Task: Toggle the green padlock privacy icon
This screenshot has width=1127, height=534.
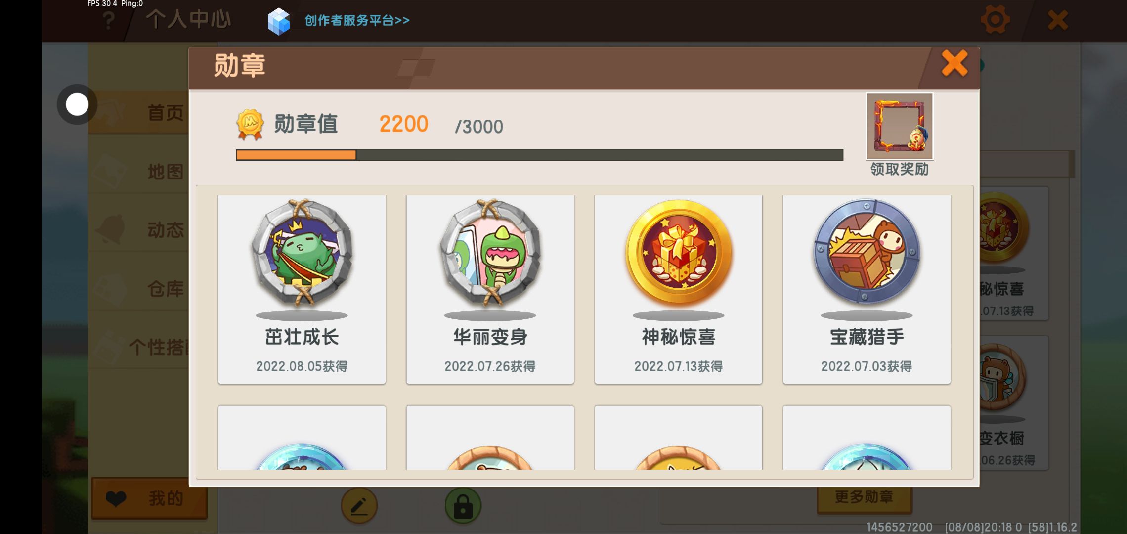Action: pyautogui.click(x=463, y=506)
